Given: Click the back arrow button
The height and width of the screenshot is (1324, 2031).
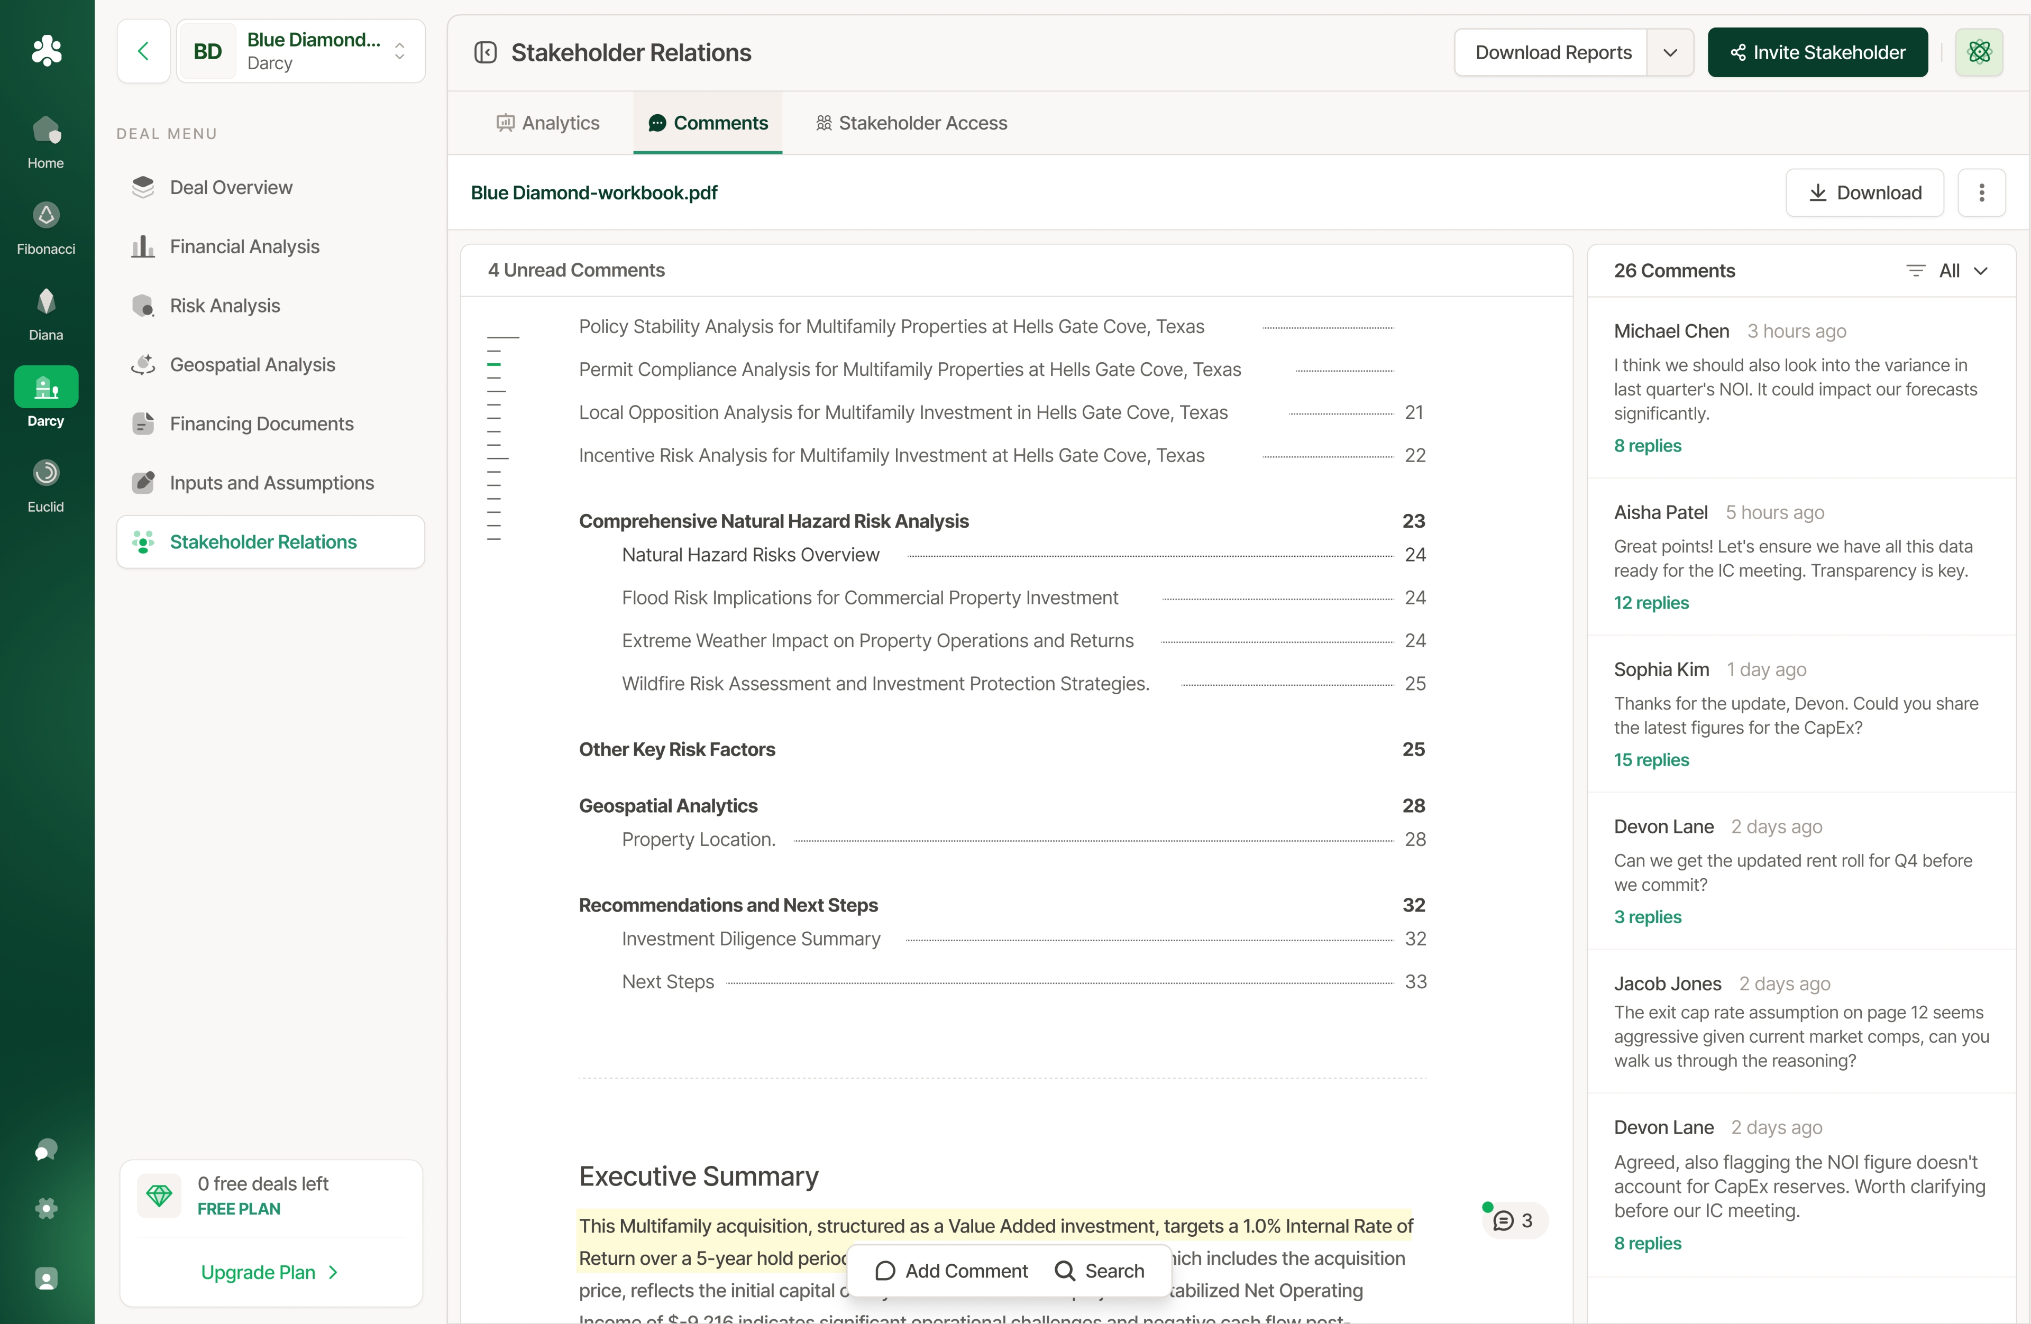Looking at the screenshot, I should (x=143, y=51).
